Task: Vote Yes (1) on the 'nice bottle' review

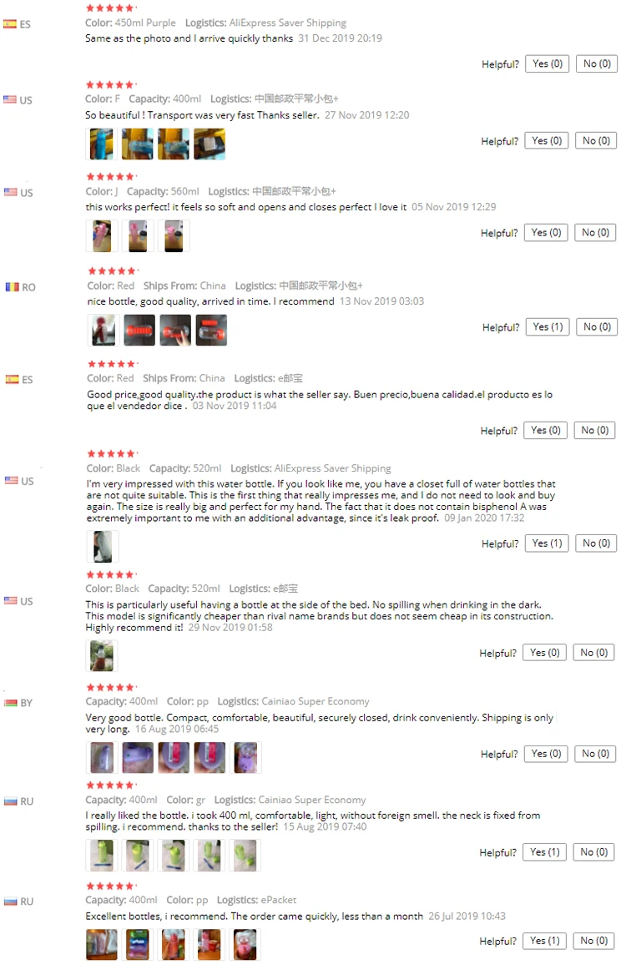Action: point(548,326)
